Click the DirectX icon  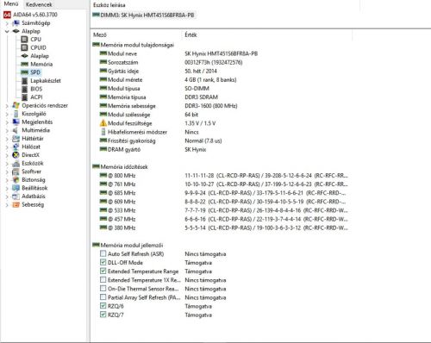pyautogui.click(x=16, y=155)
